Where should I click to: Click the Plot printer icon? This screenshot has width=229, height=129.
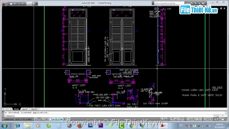coord(33,4)
